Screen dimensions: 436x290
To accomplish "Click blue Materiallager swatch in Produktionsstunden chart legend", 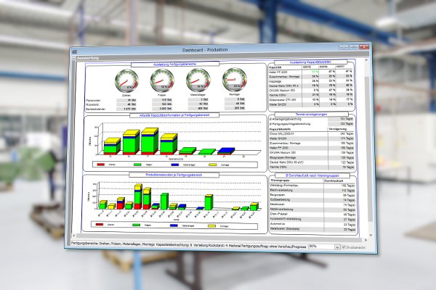I will tap(174, 225).
